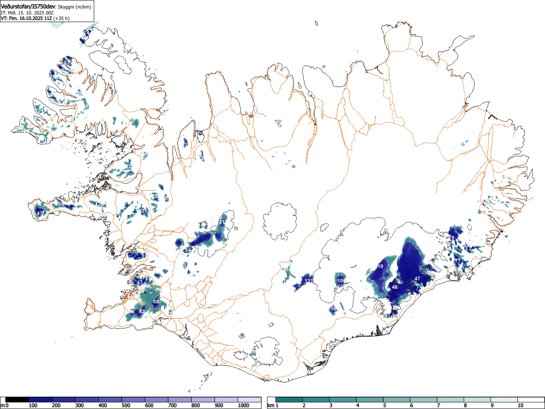Select the white swatch right of 10 km
Image resolution: width=545 pixels, height=409 pixels.
pos(531,400)
